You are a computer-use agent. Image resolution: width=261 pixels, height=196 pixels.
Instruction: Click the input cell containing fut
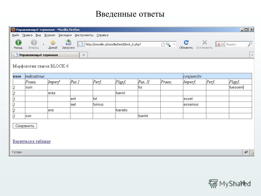coord(104,99)
